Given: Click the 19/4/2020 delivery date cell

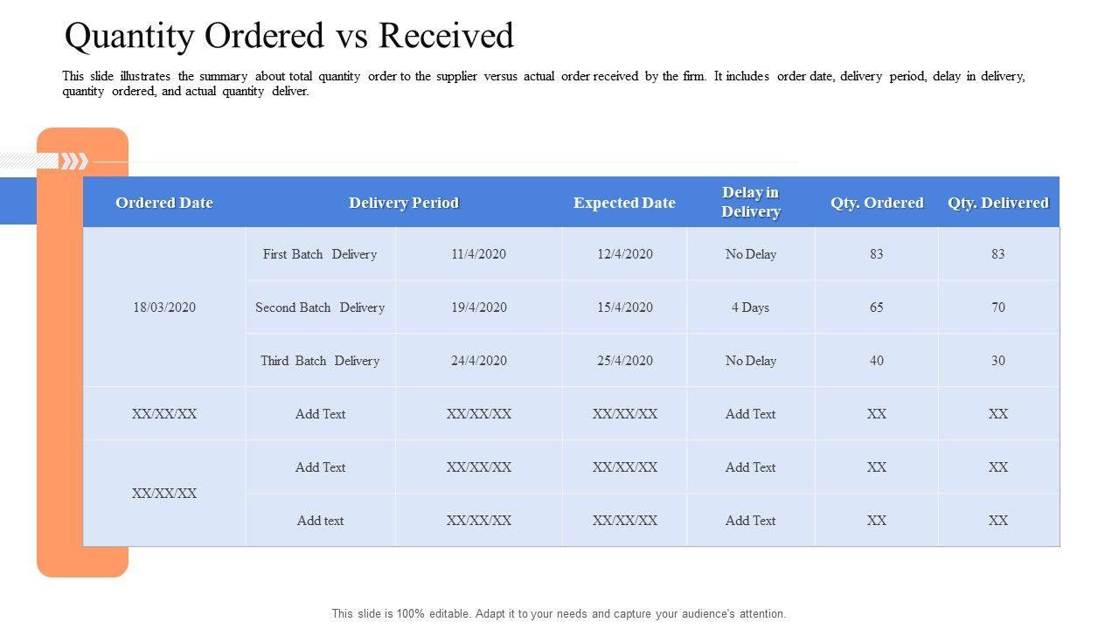Looking at the screenshot, I should point(478,308).
